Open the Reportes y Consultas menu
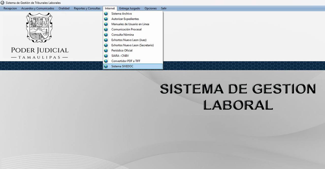This screenshot has width=325, height=169. point(87,8)
